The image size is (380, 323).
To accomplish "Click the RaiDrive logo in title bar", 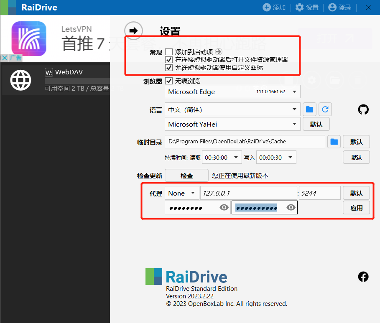I will pyautogui.click(x=8, y=8).
